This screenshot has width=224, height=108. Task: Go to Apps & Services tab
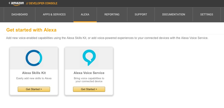click(x=54, y=14)
